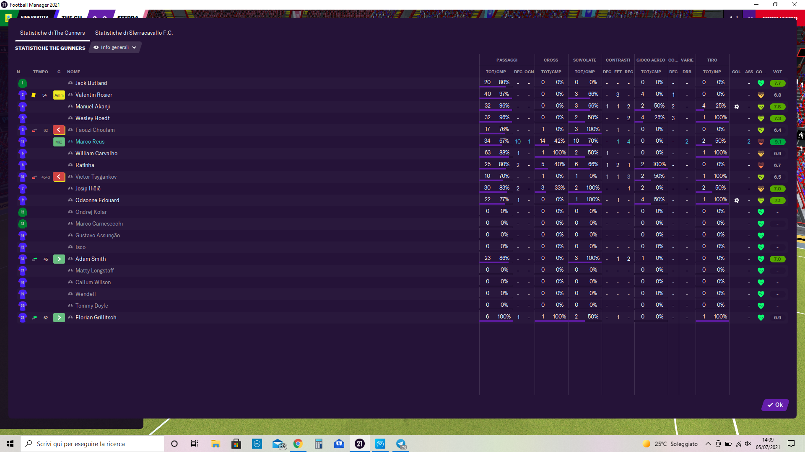This screenshot has height=452, width=805.
Task: Open Chrome from the taskbar
Action: point(298,444)
